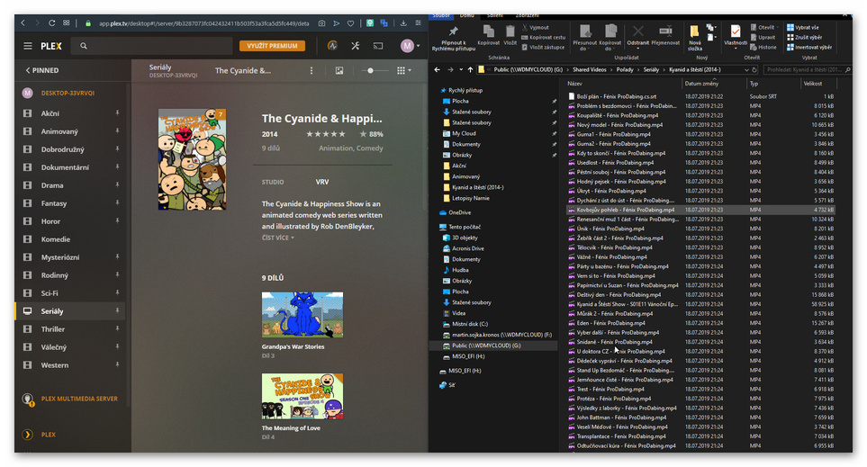Click the Plex cast to device icon
867x467 pixels.
pos(378,46)
